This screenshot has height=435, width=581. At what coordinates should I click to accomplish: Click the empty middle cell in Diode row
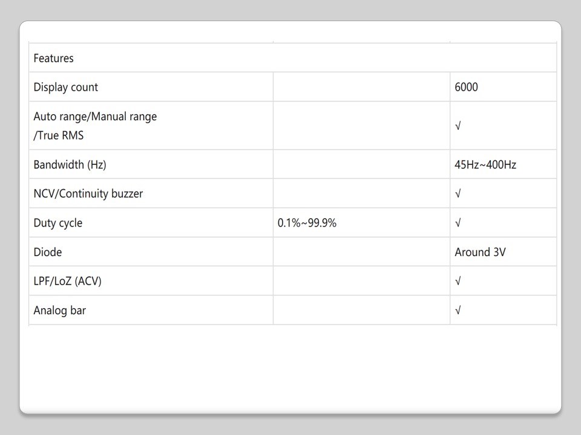[x=361, y=252]
